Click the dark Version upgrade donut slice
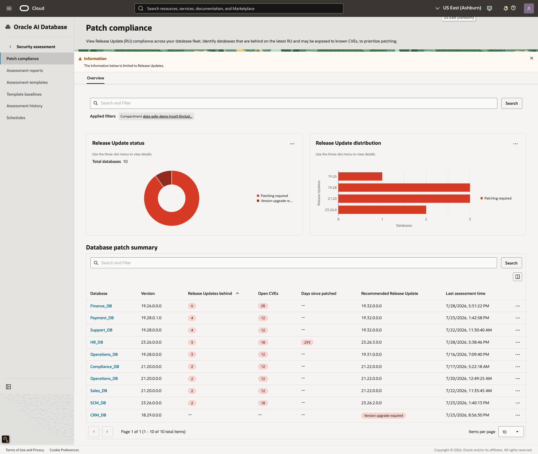 165,178
